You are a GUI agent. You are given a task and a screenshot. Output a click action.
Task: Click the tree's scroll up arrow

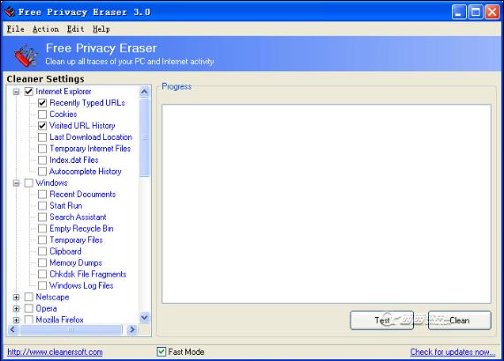pos(145,92)
